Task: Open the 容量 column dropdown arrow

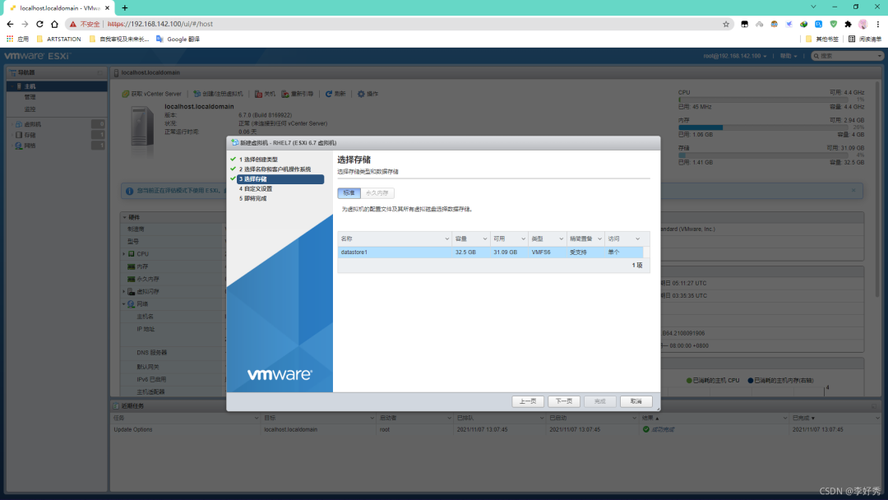Action: click(485, 239)
